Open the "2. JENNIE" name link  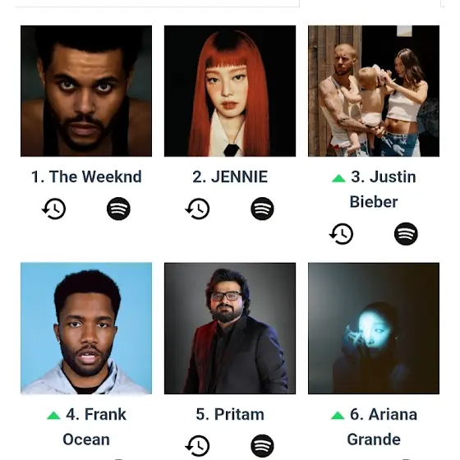click(230, 177)
